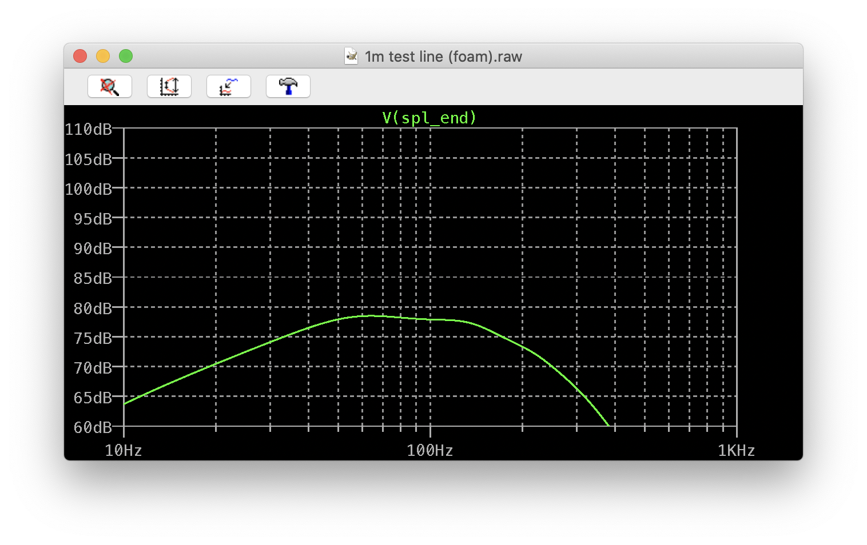Click the 110dB vertical axis label
867x545 pixels.
tap(88, 129)
